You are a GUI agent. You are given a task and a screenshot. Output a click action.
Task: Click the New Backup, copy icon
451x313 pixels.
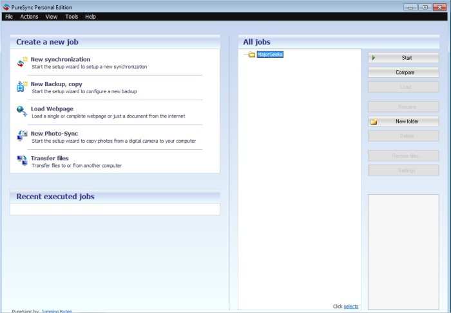point(22,87)
